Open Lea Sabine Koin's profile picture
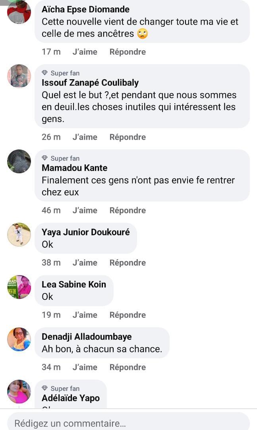The image size is (257, 430). point(19,287)
